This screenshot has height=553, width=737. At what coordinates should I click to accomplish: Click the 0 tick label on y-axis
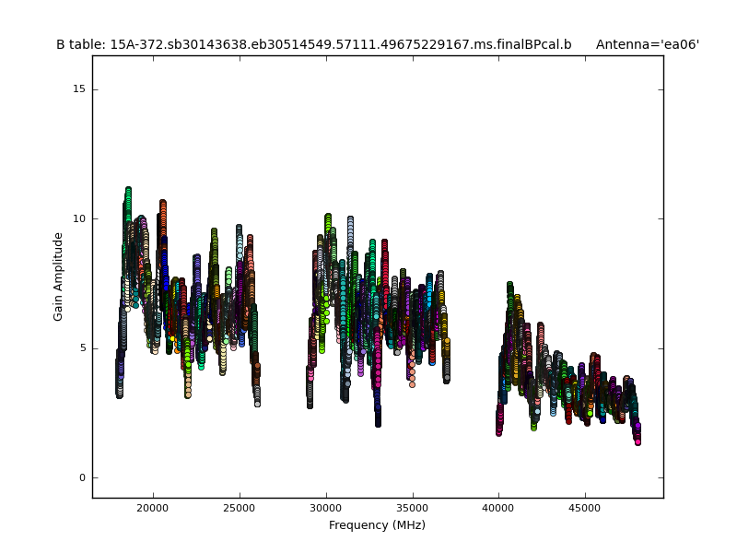coord(81,477)
